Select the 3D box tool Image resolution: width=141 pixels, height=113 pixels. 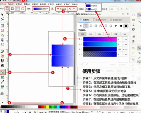[x=2, y=40]
